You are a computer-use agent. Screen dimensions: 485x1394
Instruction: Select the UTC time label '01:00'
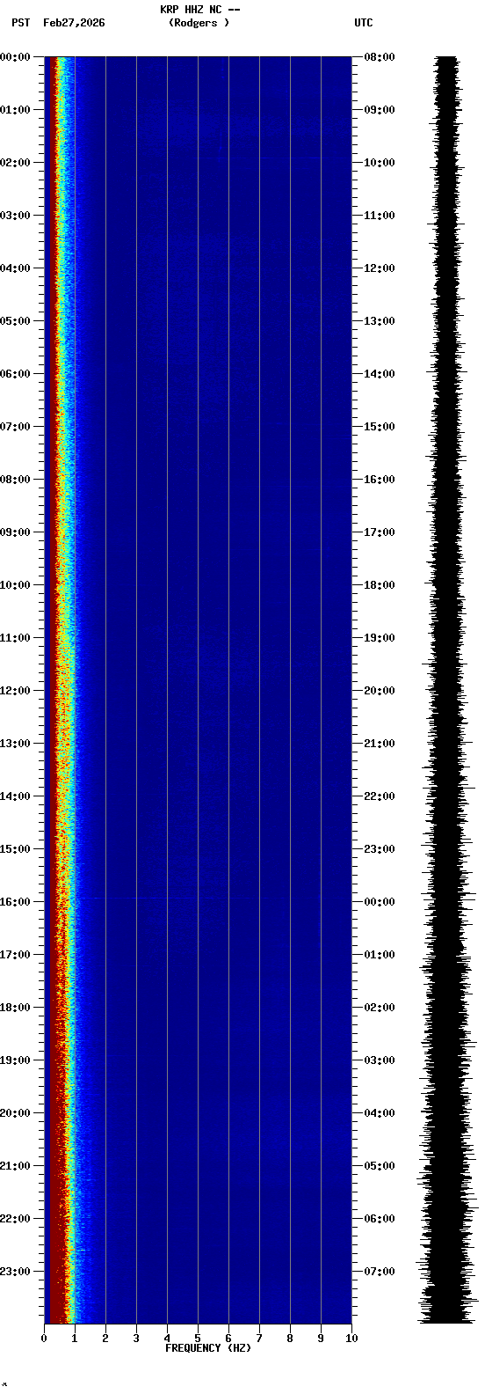pos(380,955)
